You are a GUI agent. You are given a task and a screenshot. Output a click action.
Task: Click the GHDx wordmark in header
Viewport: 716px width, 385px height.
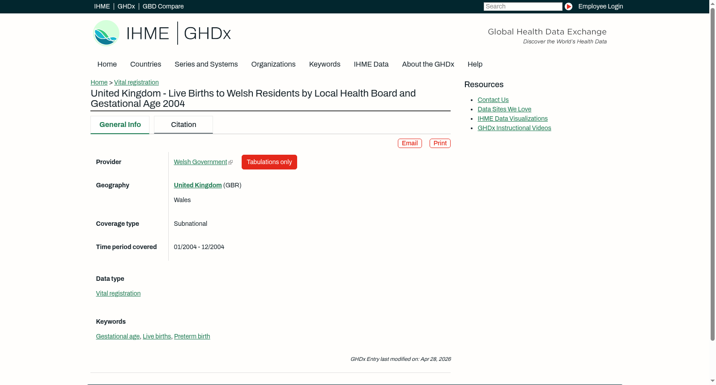207,34
